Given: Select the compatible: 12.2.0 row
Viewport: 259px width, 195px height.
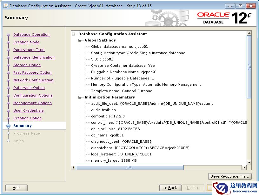Looking at the screenshot, I should 108,116.
